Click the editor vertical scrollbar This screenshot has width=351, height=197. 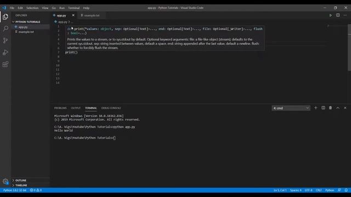tap(349, 47)
